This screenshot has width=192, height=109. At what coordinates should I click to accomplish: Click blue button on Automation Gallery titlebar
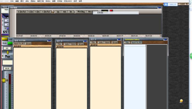pos(165,40)
